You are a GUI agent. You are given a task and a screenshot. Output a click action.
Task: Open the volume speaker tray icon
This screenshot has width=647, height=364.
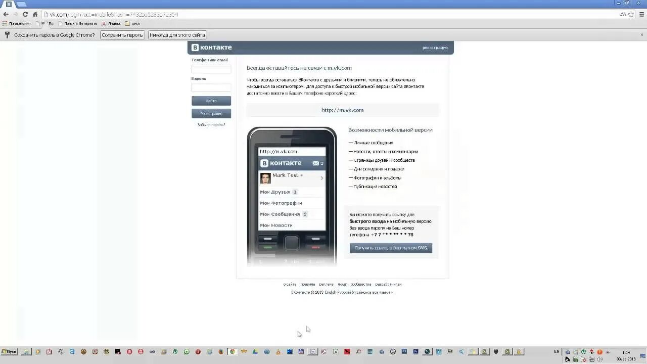tap(599, 359)
